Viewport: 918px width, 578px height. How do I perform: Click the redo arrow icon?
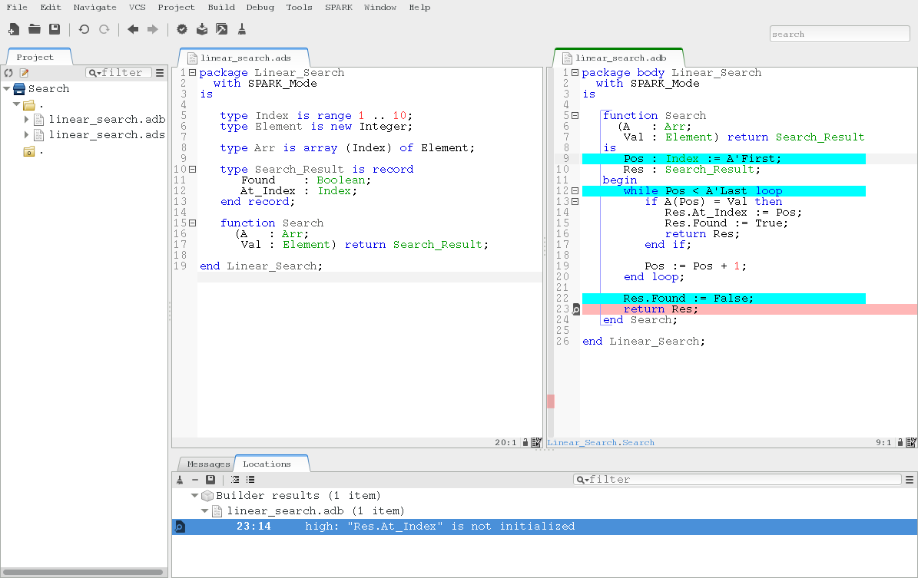coord(104,29)
